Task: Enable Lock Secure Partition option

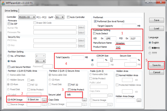Action: point(9,67)
